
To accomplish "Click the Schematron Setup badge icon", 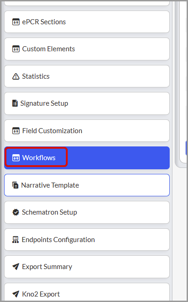I will tap(16, 212).
